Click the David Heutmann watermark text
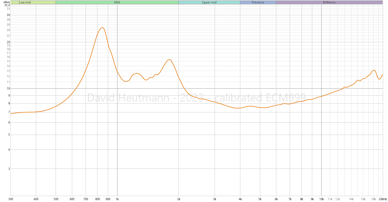Image resolution: width=388 pixels, height=202 pixels. (x=196, y=98)
